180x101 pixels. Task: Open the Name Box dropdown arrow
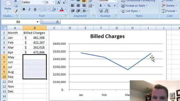(x=37, y=22)
